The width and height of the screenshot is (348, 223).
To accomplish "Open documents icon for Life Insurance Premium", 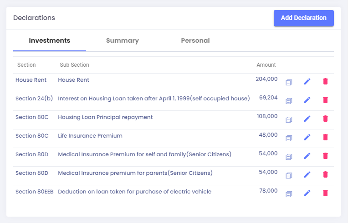I will (x=289, y=138).
